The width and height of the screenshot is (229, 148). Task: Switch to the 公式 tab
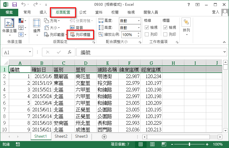click(83, 12)
